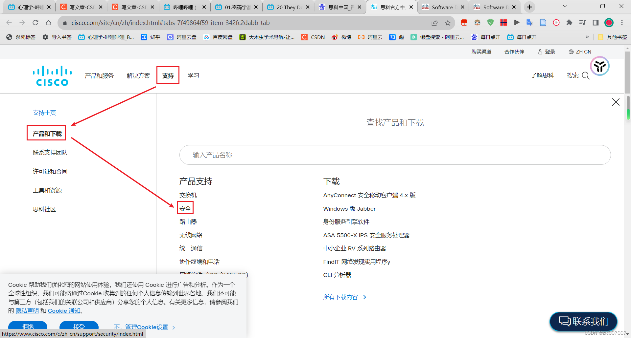The height and width of the screenshot is (338, 631).
Task: Reload the current page
Action: point(35,23)
